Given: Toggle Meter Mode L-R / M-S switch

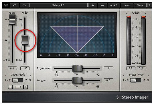Looking at the screenshot, I should pyautogui.click(x=136, y=80).
